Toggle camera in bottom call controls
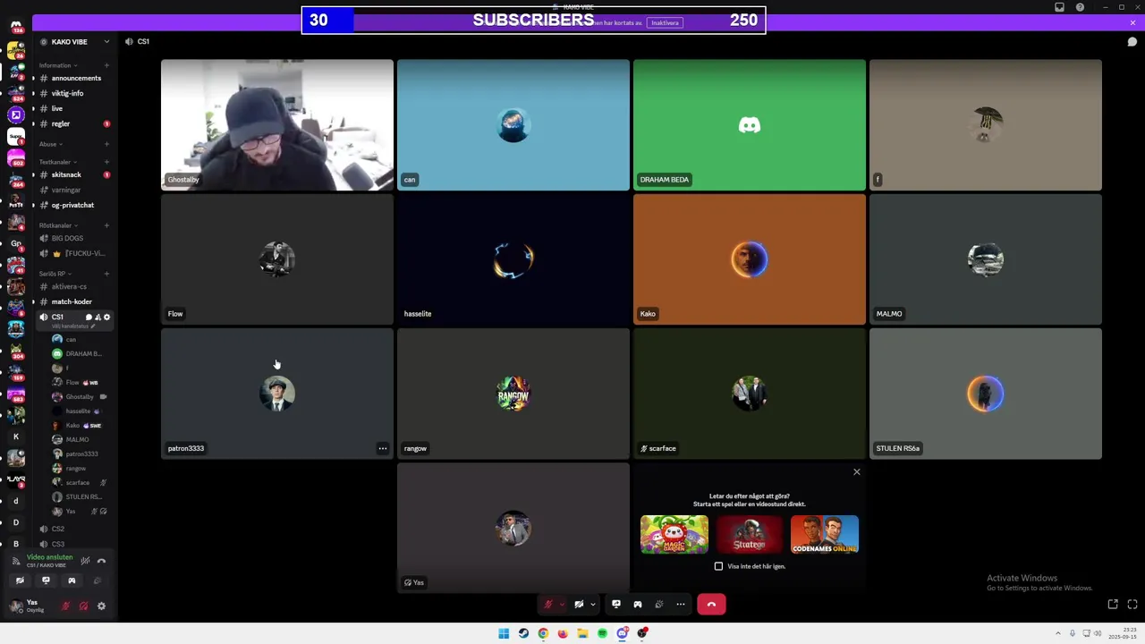This screenshot has width=1145, height=644. click(579, 605)
